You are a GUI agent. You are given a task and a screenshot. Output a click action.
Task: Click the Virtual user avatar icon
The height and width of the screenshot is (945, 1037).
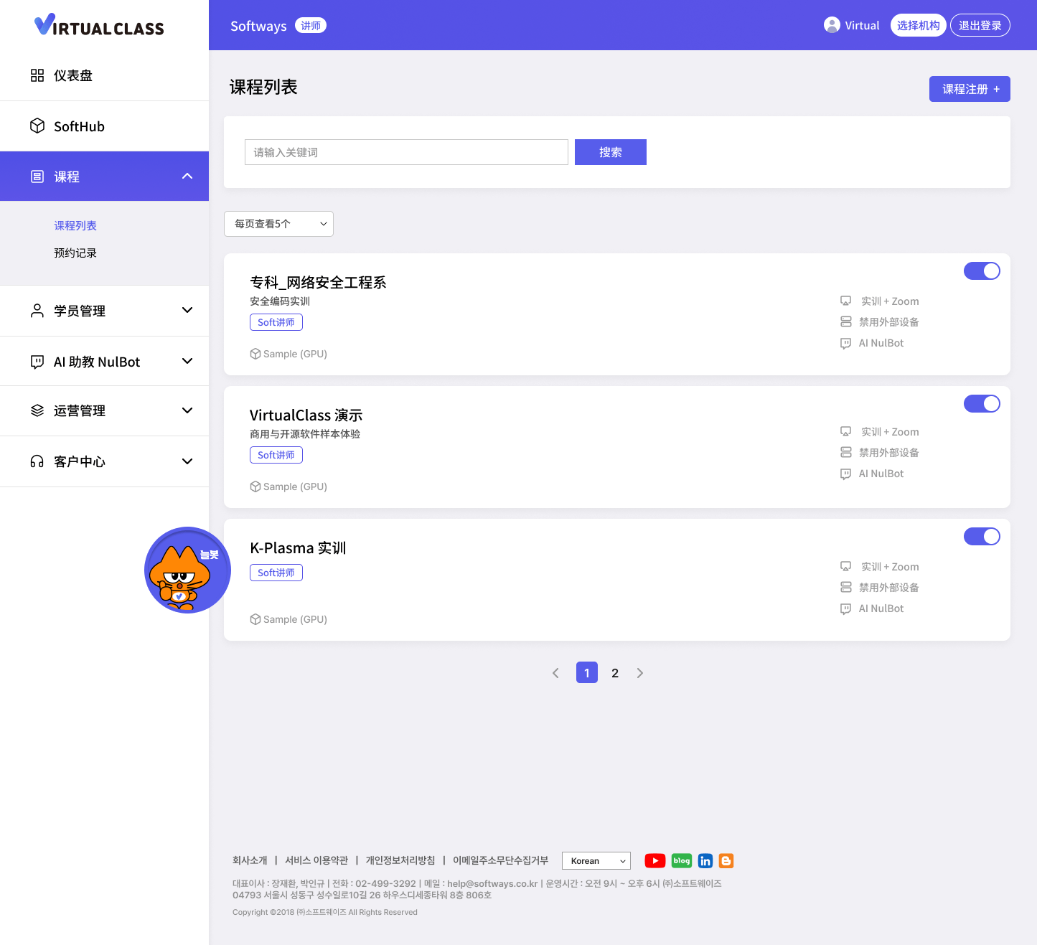coord(832,25)
